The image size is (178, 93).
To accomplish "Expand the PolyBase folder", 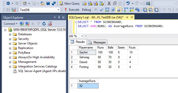I will (10, 53).
